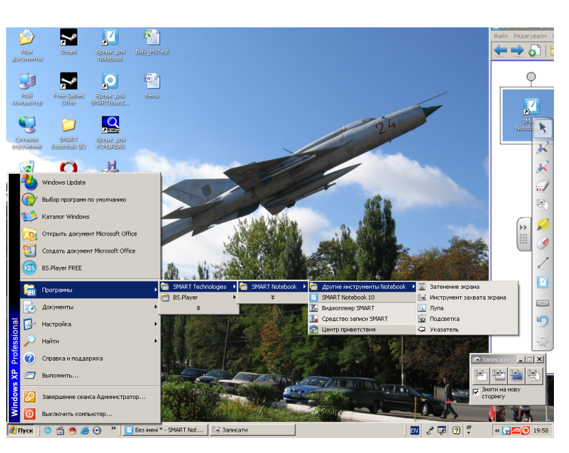Toggle 'Зняти на нову сторінку' checkbox

[x=476, y=392]
